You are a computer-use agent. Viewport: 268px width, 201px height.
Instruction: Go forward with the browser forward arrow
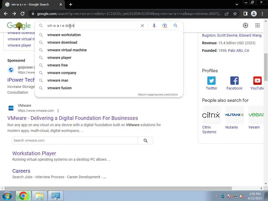point(14,14)
